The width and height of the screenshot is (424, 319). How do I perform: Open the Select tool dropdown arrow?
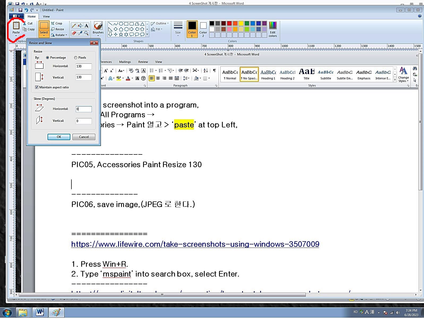[44, 35]
